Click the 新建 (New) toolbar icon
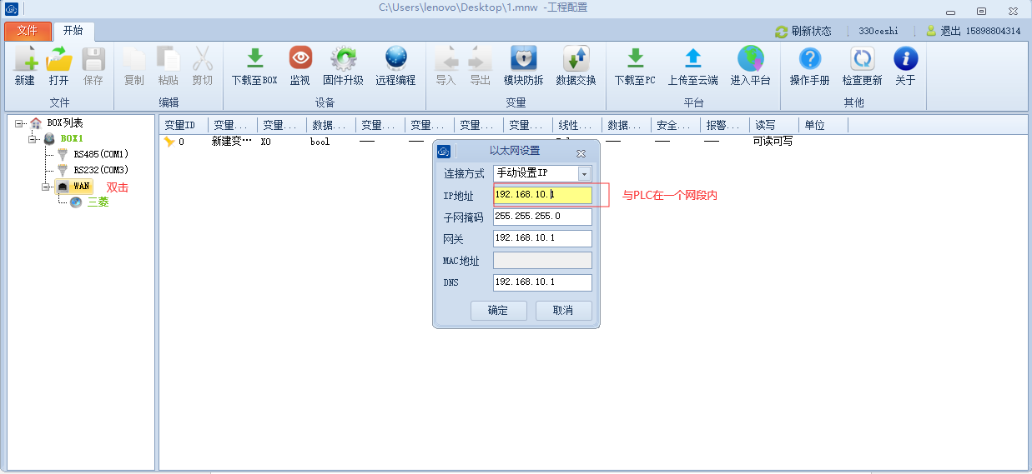 (x=25, y=59)
